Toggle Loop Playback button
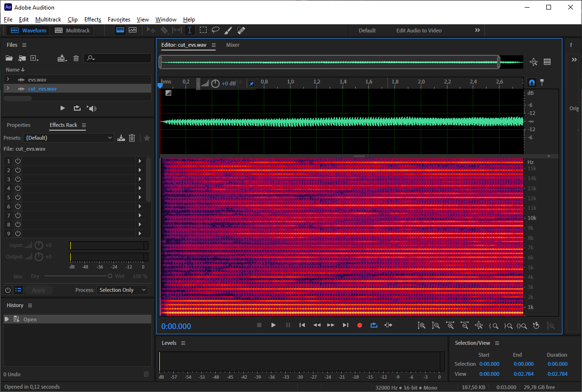This screenshot has width=582, height=392. pyautogui.click(x=374, y=325)
